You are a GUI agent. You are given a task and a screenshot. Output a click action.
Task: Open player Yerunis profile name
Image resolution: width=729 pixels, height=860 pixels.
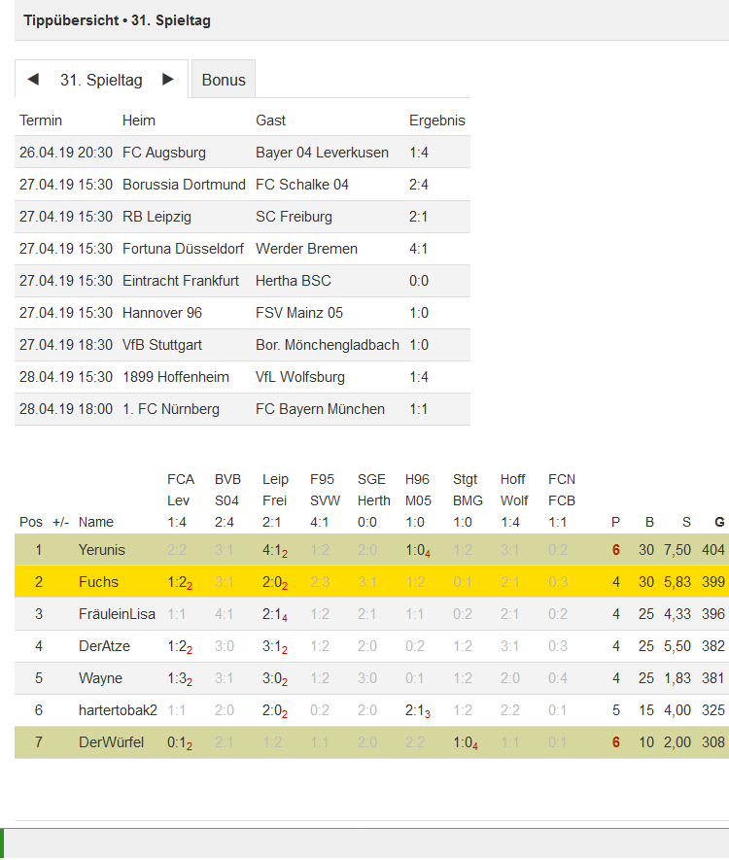click(x=101, y=550)
